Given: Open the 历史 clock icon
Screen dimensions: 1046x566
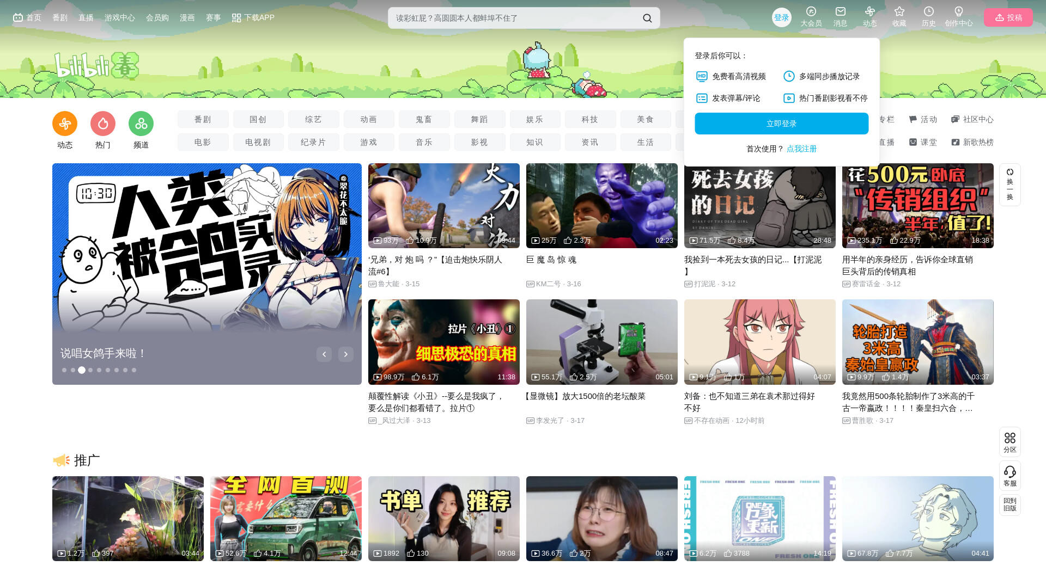Looking at the screenshot, I should pyautogui.click(x=929, y=11).
